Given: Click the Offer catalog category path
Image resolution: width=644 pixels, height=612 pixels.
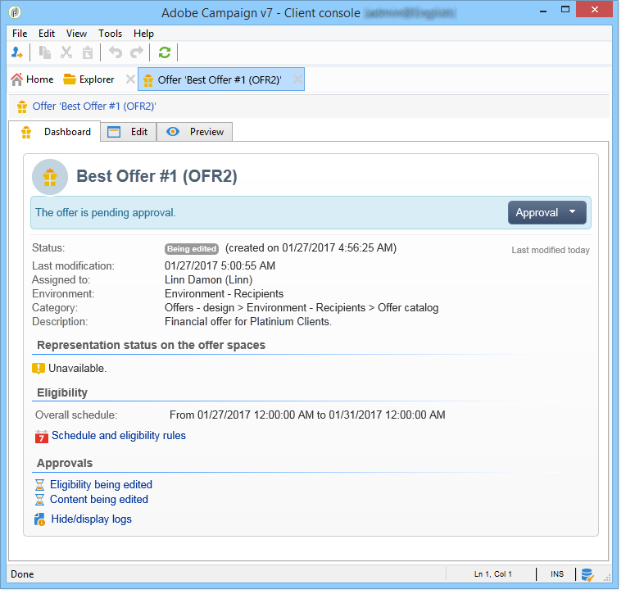Looking at the screenshot, I should click(x=302, y=308).
